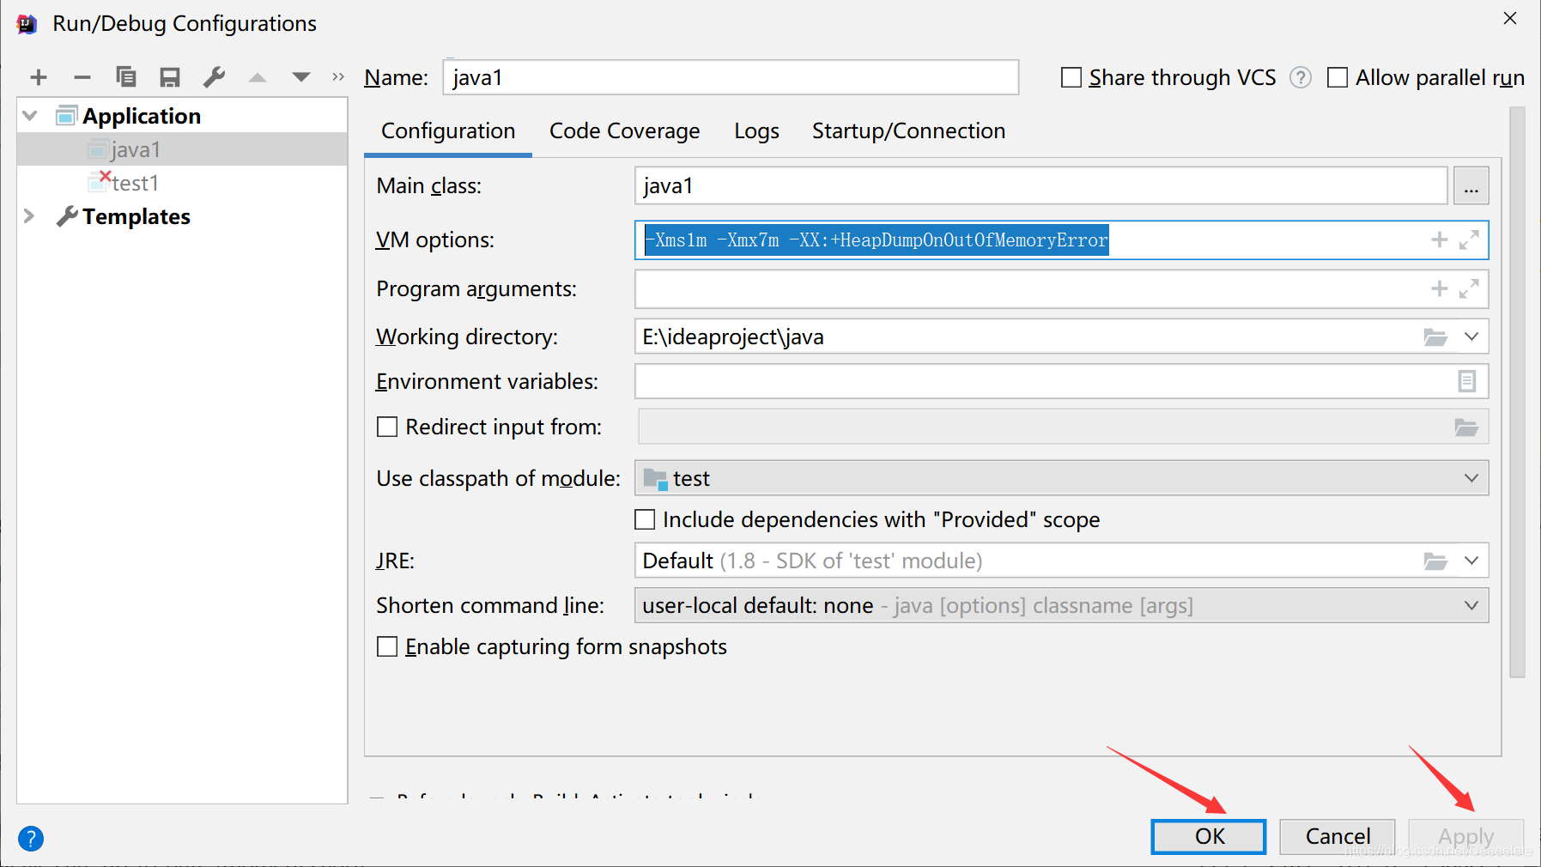Image resolution: width=1541 pixels, height=867 pixels.
Task: Copy the selected configuration
Action: pos(126,77)
